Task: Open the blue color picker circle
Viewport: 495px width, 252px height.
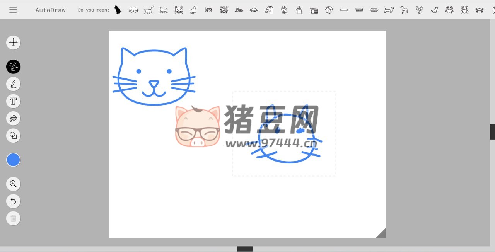Action: point(13,160)
